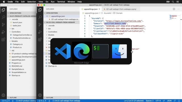Click Ln 4, Col 37 status item
182x102 pixels.
point(134,101)
